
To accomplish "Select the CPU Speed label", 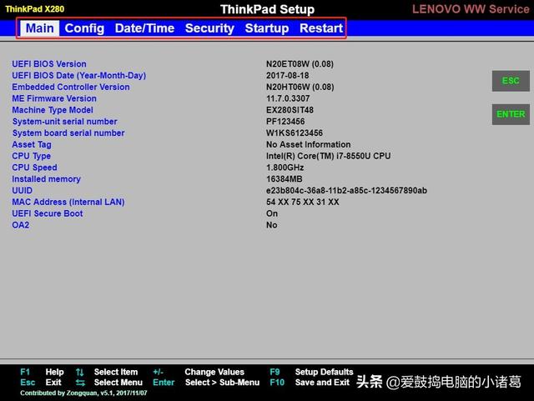I will (x=34, y=168).
